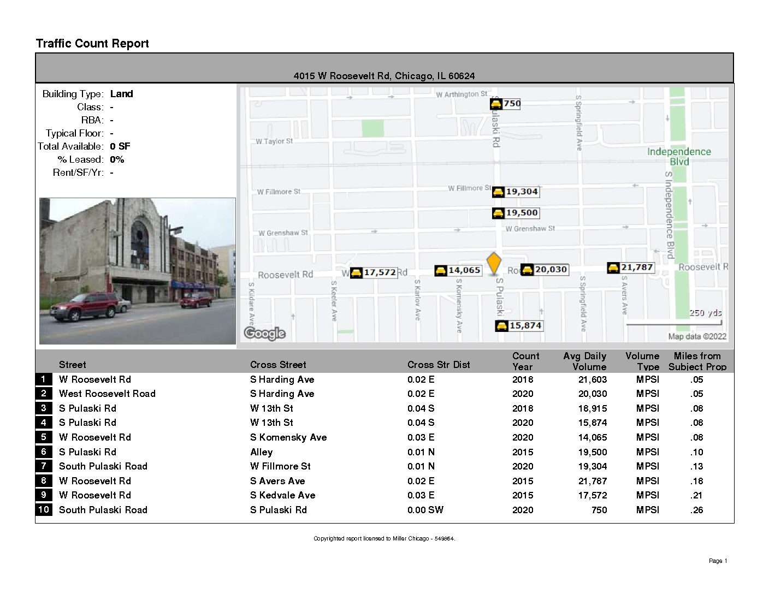The height and width of the screenshot is (594, 769).
Task: Click the copyright notice at page bottom
Action: [x=384, y=538]
